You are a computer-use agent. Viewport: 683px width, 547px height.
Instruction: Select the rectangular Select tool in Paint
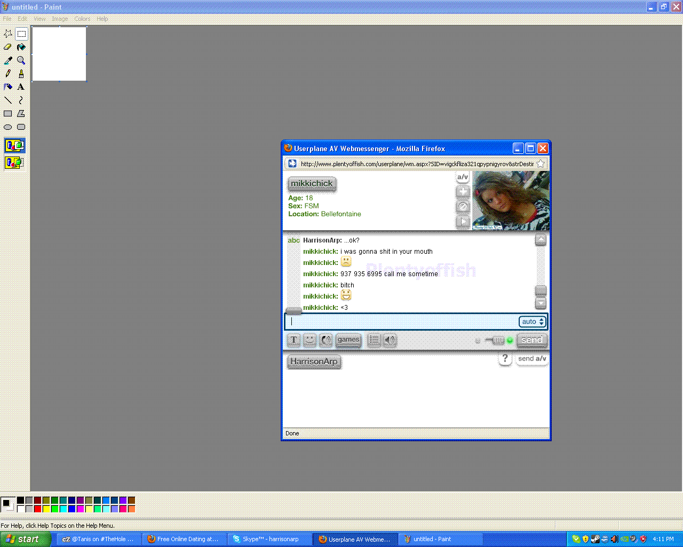coord(21,34)
